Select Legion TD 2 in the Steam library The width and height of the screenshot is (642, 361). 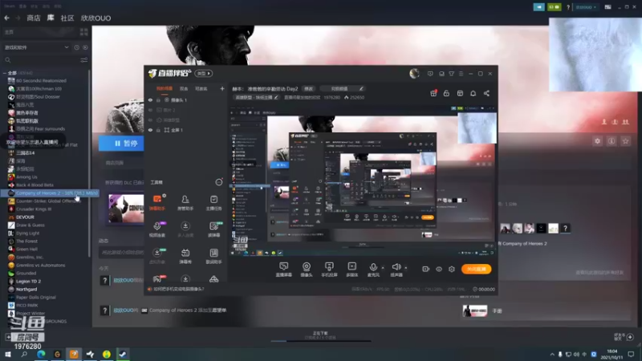click(x=28, y=282)
